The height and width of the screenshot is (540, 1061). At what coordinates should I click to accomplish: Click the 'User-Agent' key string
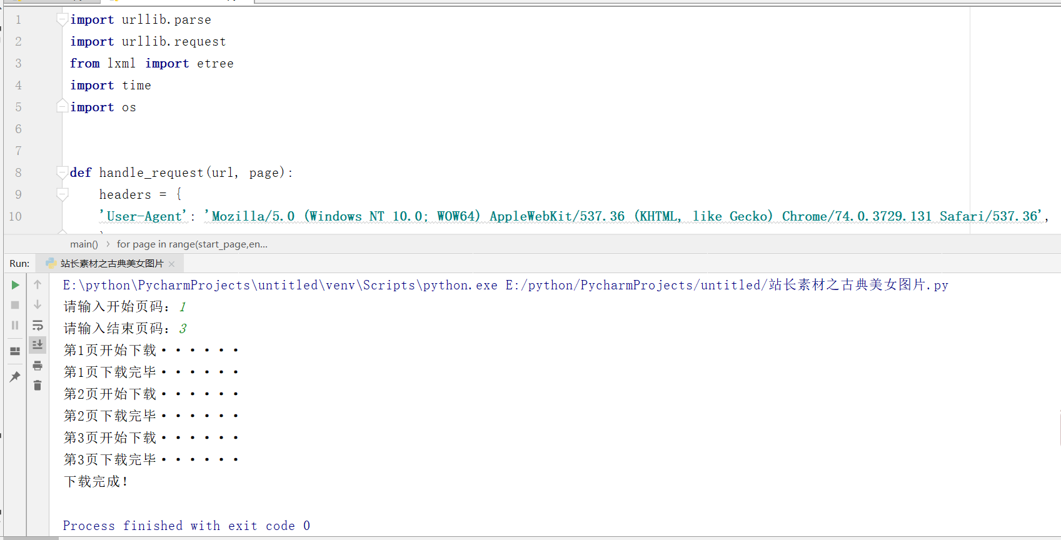[143, 216]
